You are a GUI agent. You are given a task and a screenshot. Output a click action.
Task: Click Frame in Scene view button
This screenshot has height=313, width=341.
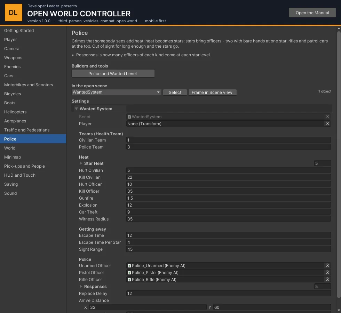(x=212, y=93)
